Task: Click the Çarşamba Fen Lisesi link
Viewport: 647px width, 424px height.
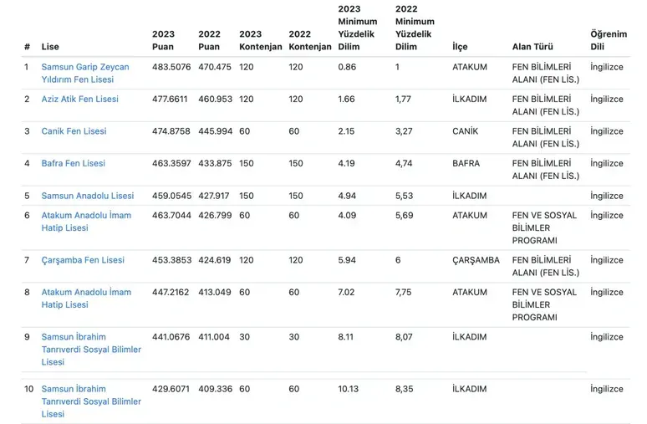Action: click(83, 260)
